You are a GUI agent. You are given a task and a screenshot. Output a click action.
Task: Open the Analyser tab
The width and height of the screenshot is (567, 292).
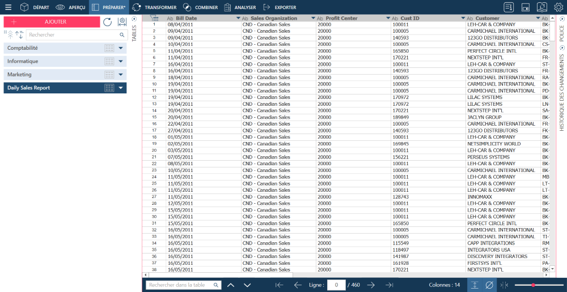(239, 7)
